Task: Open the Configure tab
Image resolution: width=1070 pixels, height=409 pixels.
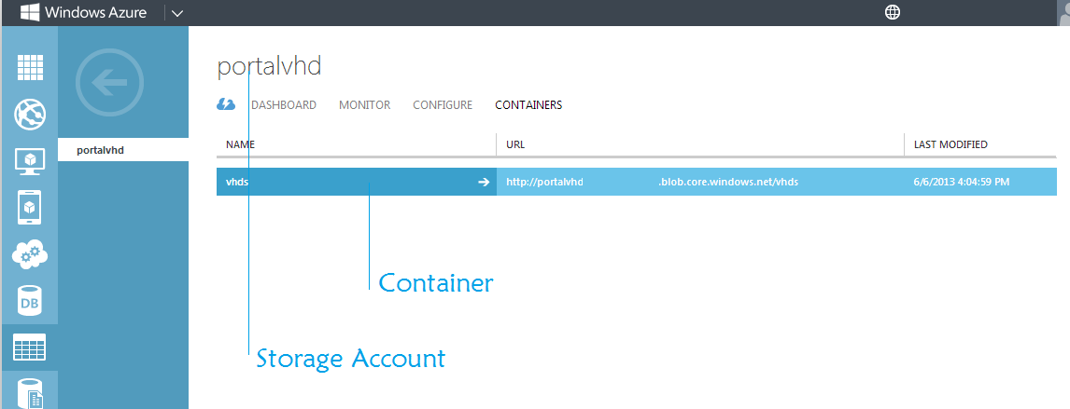Action: [443, 105]
